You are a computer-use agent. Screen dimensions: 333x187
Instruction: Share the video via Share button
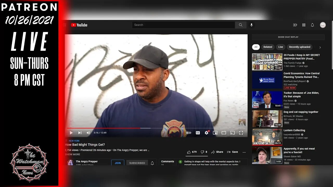[x=217, y=152]
